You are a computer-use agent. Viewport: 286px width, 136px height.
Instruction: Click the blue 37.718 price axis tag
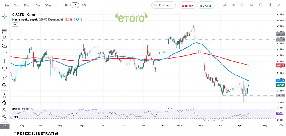point(280,81)
